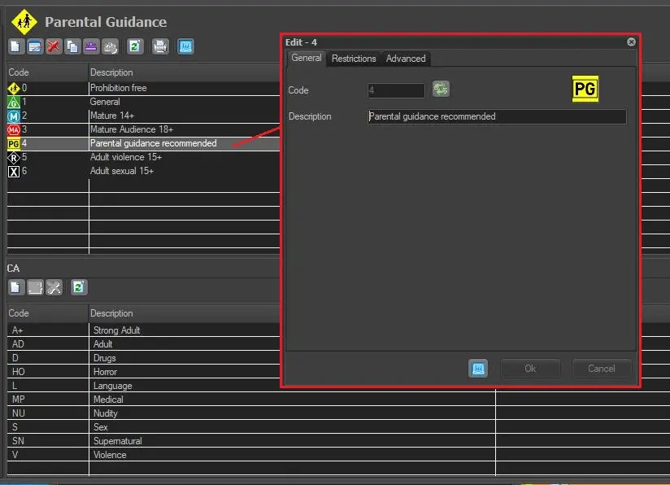Click the Copy record icon in top toolbar
This screenshot has width=670, height=485.
72,46
